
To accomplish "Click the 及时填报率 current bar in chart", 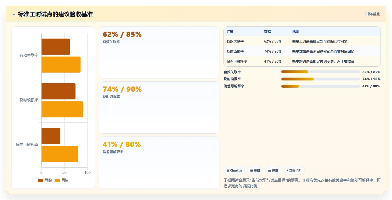I will (58, 91).
